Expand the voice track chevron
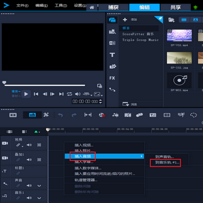 pos(39,186)
